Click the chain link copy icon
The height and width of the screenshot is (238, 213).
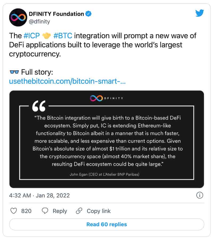pyautogui.click(x=79, y=211)
